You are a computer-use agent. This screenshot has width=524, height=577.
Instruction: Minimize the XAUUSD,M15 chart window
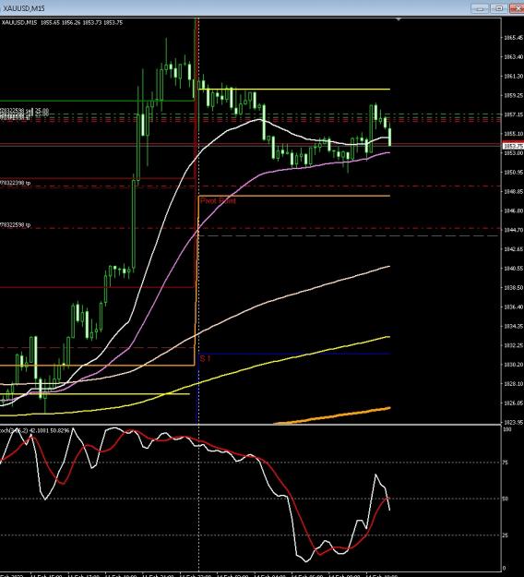(x=480, y=8)
